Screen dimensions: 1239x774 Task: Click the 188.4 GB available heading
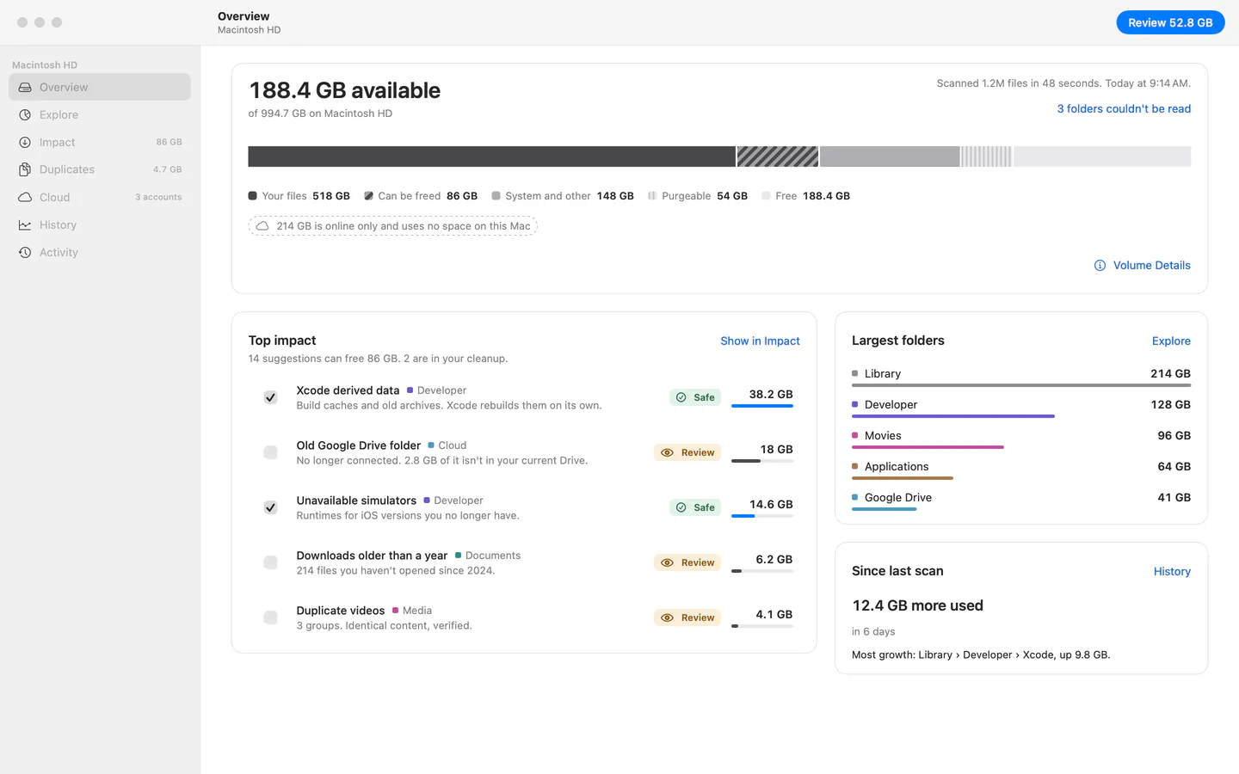[x=344, y=90]
